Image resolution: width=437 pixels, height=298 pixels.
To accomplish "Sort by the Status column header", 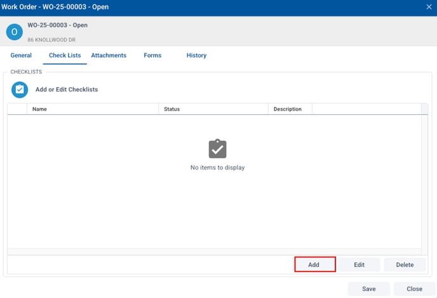I will (213, 109).
